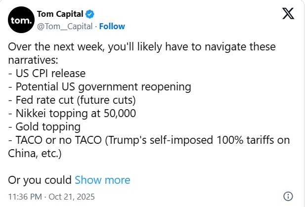
Task: Open the tweet info icon
Action: click(289, 196)
